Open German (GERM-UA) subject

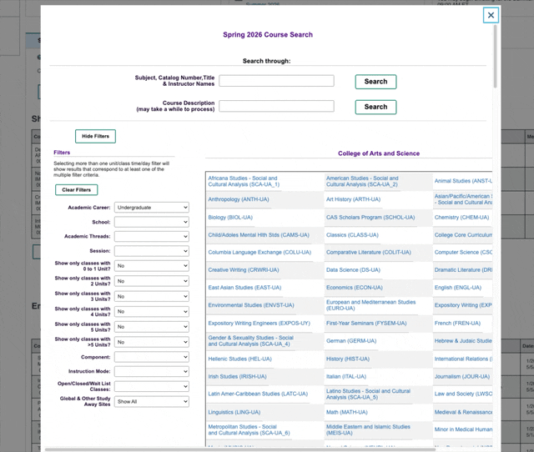pos(351,341)
